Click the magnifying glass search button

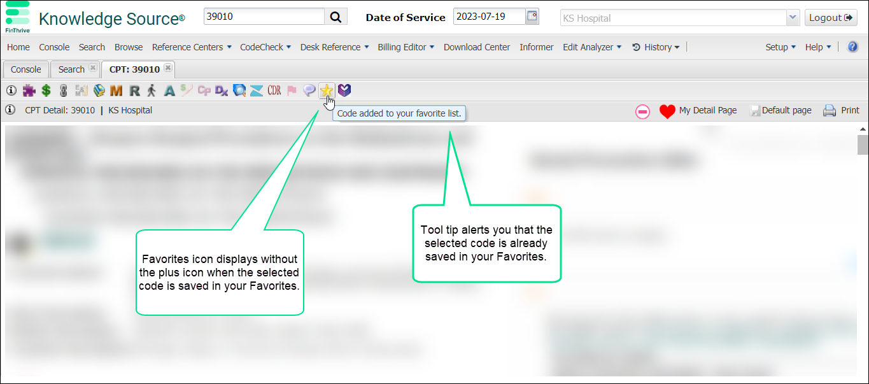point(336,17)
